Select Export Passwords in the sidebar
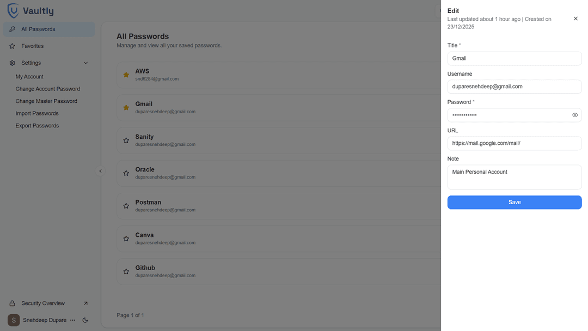 click(37, 126)
